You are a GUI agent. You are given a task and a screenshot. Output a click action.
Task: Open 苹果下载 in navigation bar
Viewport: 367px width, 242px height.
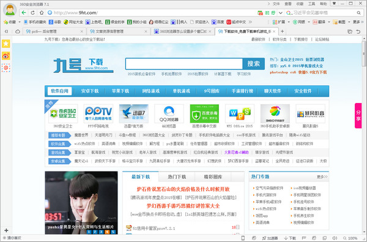[120, 91]
